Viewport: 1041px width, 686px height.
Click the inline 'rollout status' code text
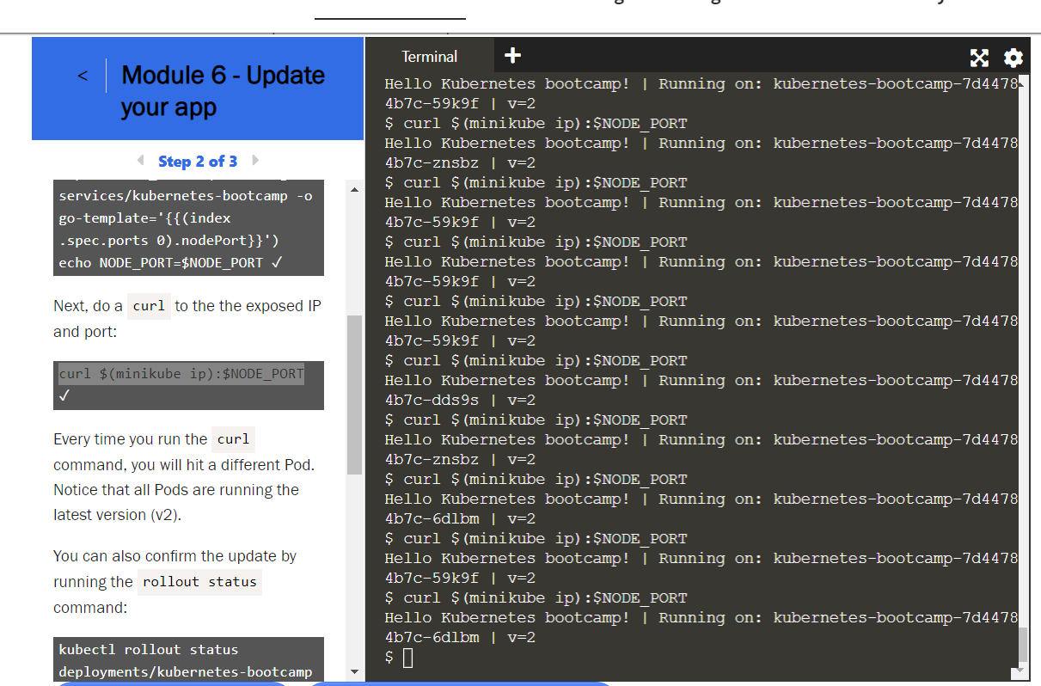point(199,582)
